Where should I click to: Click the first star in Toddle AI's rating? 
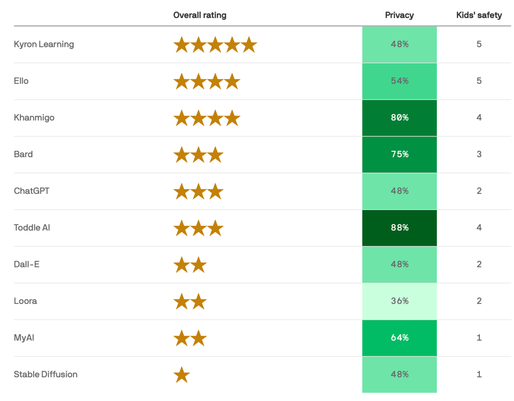coord(182,228)
